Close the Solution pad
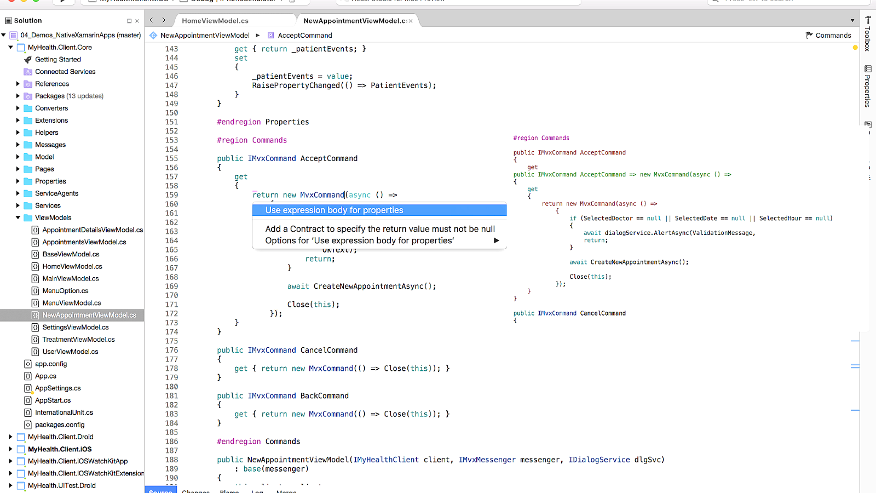 (137, 21)
